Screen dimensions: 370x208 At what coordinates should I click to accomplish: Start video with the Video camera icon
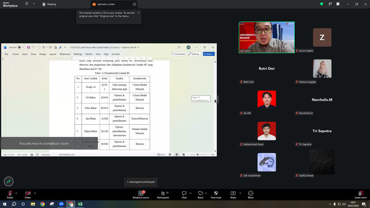point(28,193)
